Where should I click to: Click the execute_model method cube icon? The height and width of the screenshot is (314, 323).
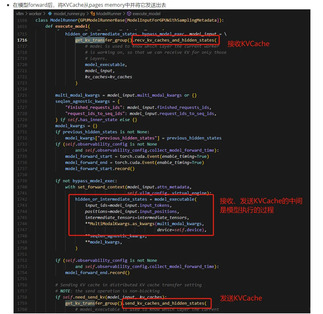click(x=129, y=14)
